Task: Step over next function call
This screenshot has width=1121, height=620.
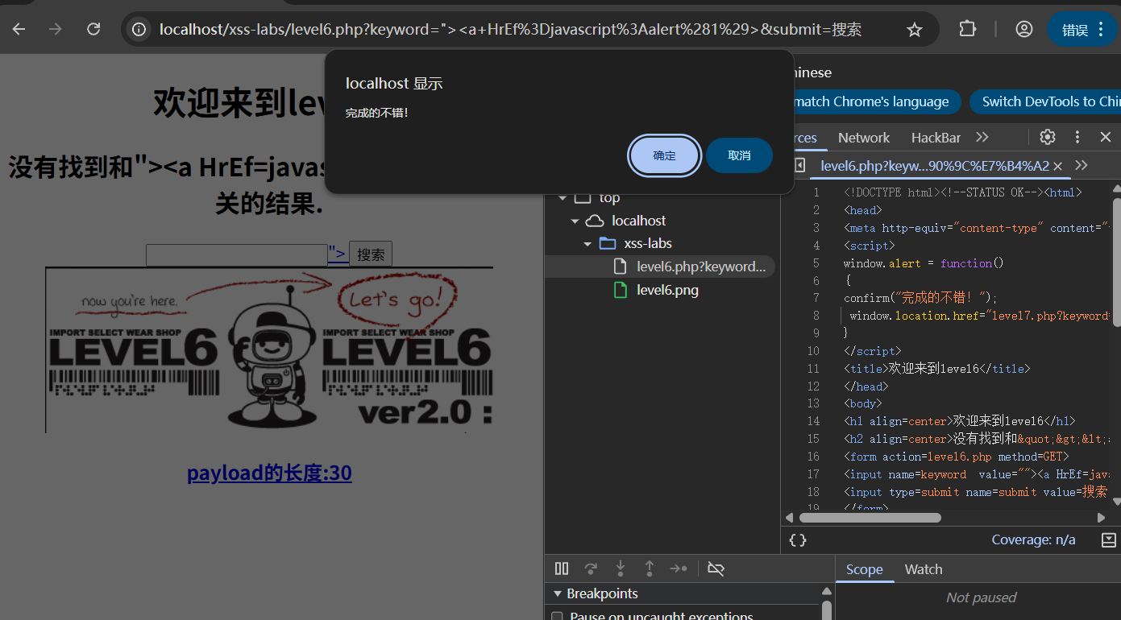Action: [591, 568]
